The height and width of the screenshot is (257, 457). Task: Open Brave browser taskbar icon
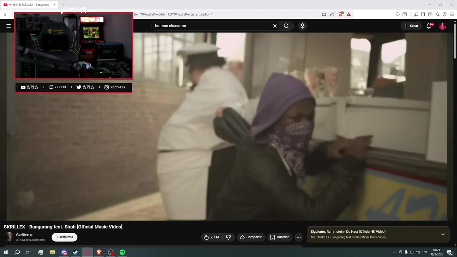[x=99, y=252]
